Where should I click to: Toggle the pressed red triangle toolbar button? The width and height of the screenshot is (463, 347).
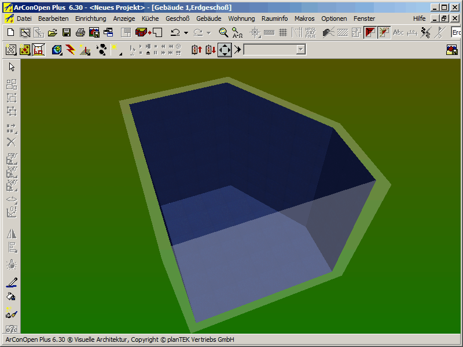coord(370,32)
